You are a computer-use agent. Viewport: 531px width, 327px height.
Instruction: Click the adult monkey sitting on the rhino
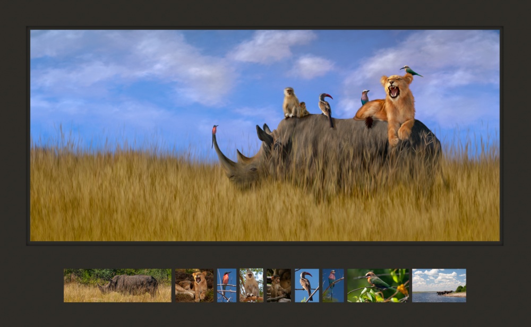pyautogui.click(x=290, y=102)
